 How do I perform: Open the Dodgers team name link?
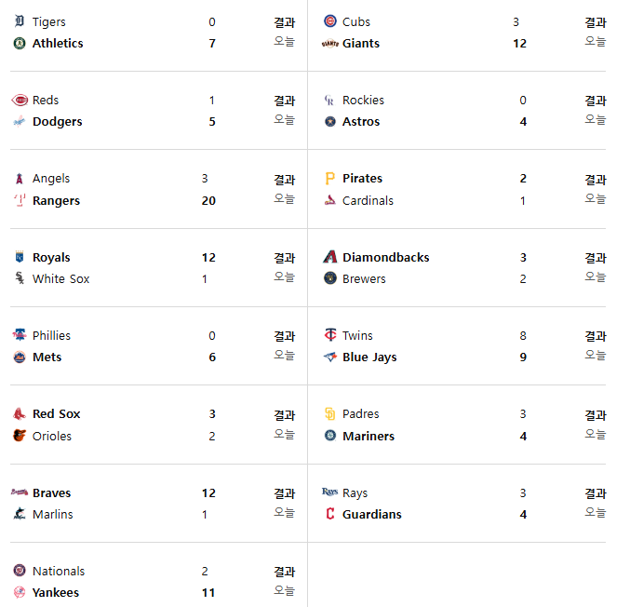point(57,121)
